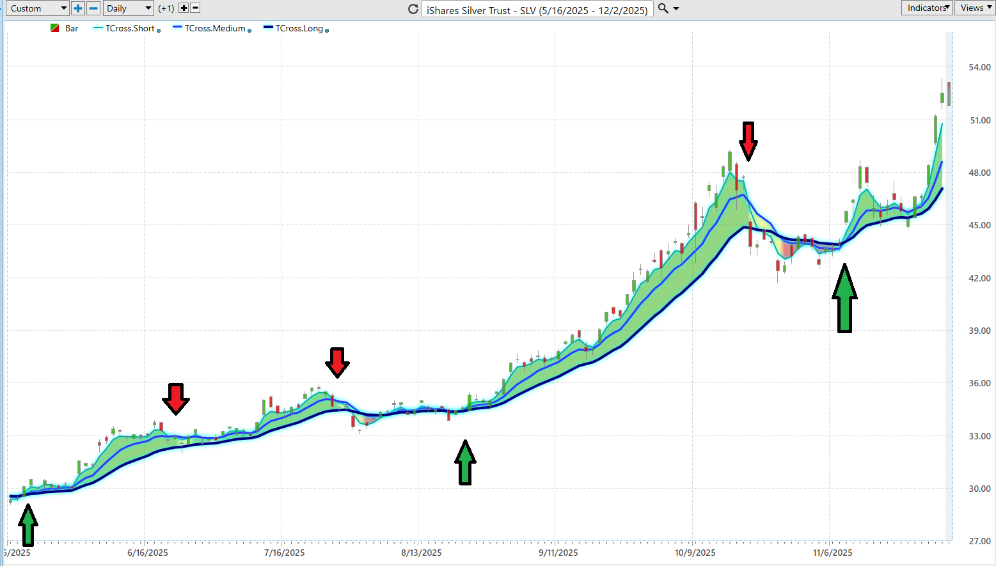Toggle the TCross.Short line legend entry
This screenshot has height=566, width=996.
click(x=124, y=28)
